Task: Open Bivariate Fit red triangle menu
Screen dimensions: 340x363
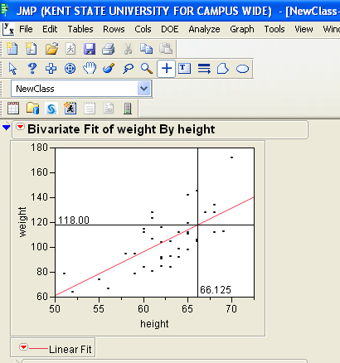Action: coord(20,127)
